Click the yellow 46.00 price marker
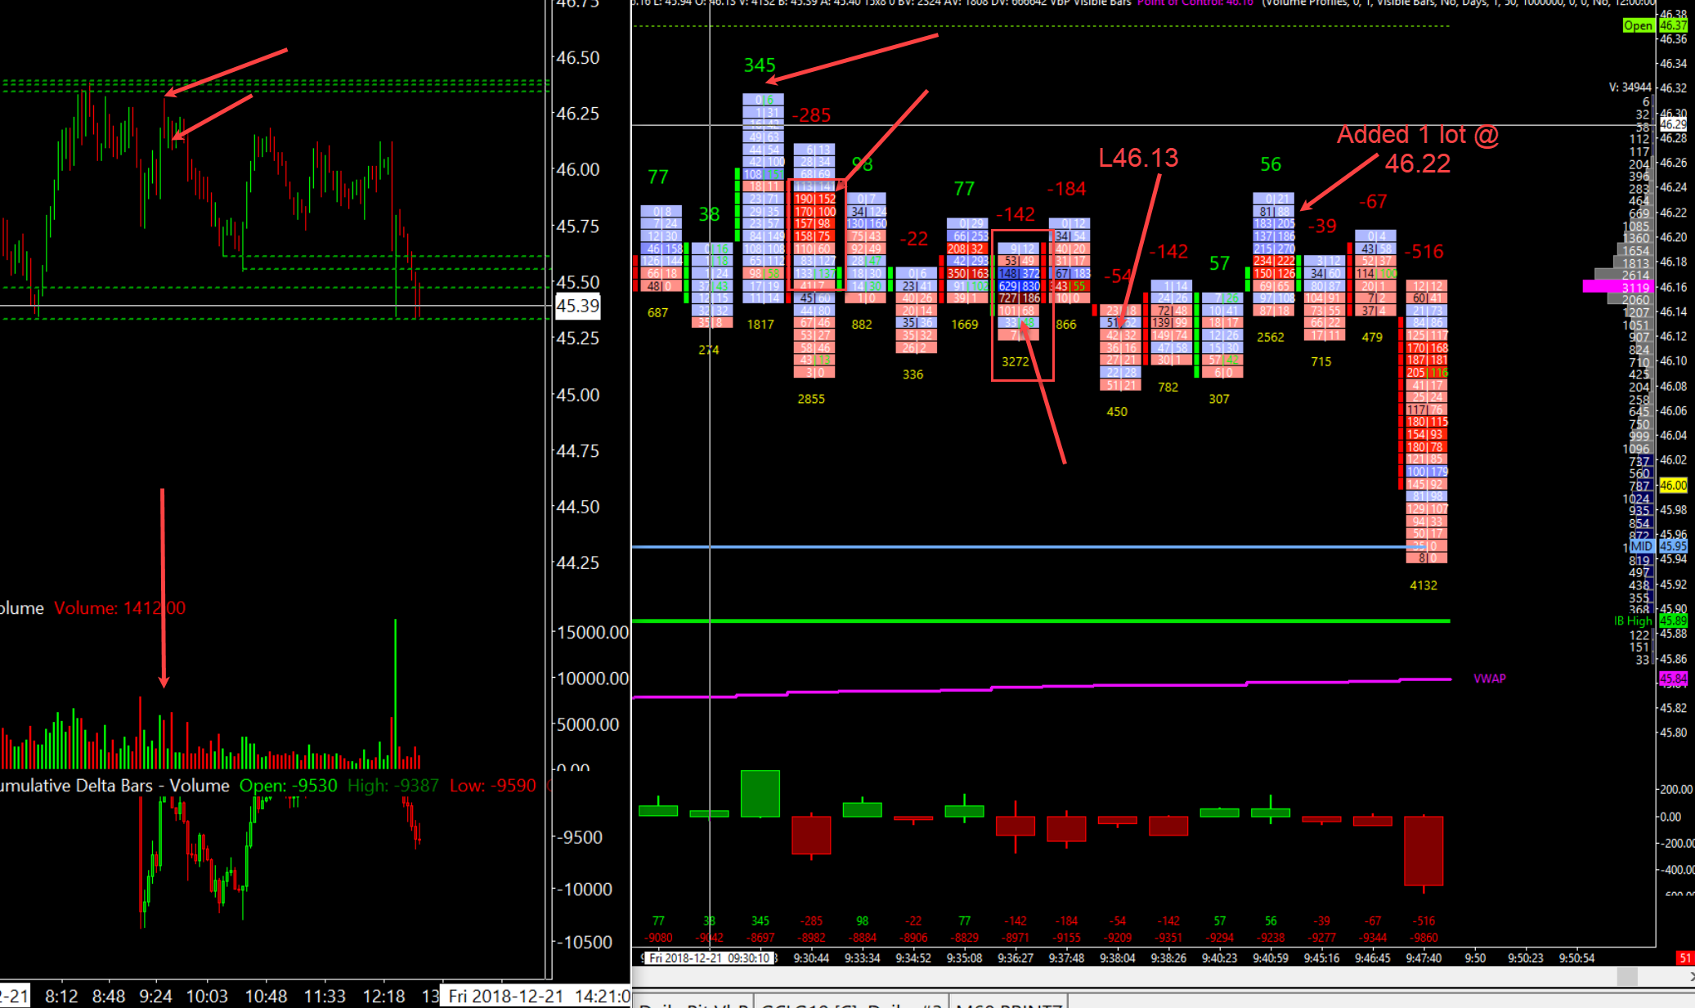The width and height of the screenshot is (1695, 1008). pyautogui.click(x=1673, y=485)
